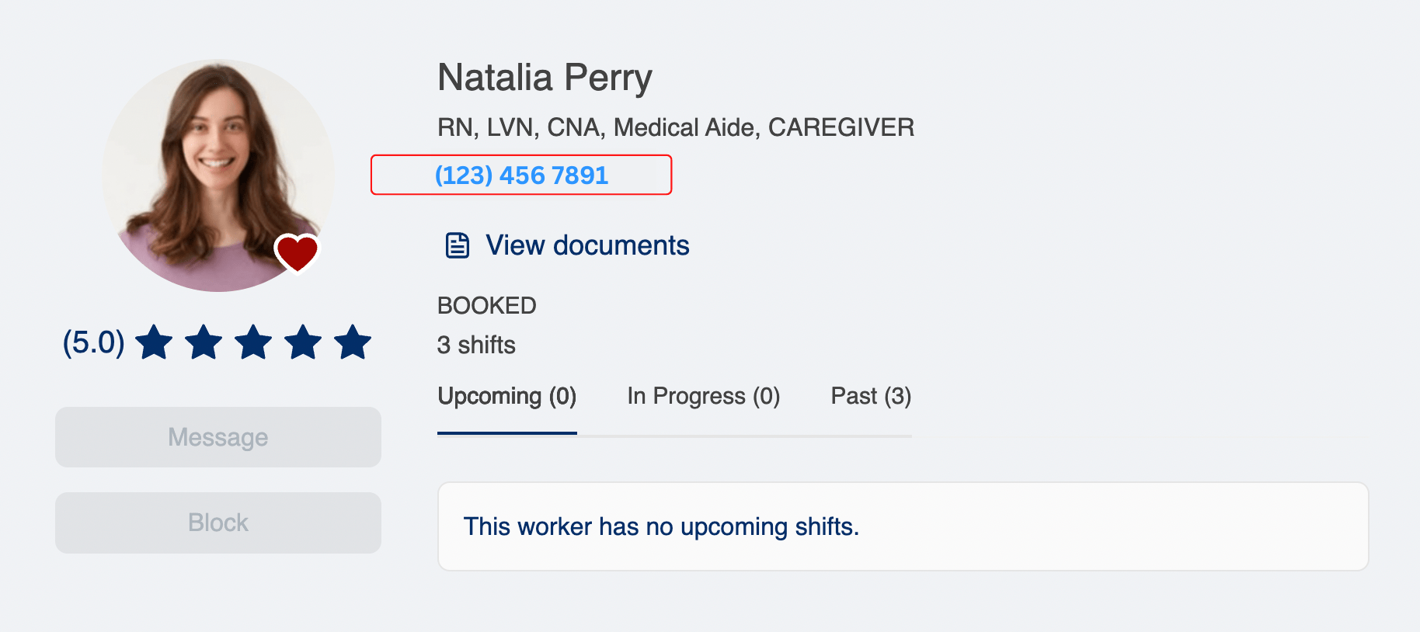Image resolution: width=1420 pixels, height=632 pixels.
Task: Click the document icon beside View documents
Action: [456, 245]
